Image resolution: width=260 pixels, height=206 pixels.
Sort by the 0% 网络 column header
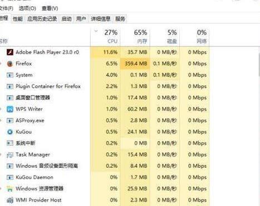point(194,37)
